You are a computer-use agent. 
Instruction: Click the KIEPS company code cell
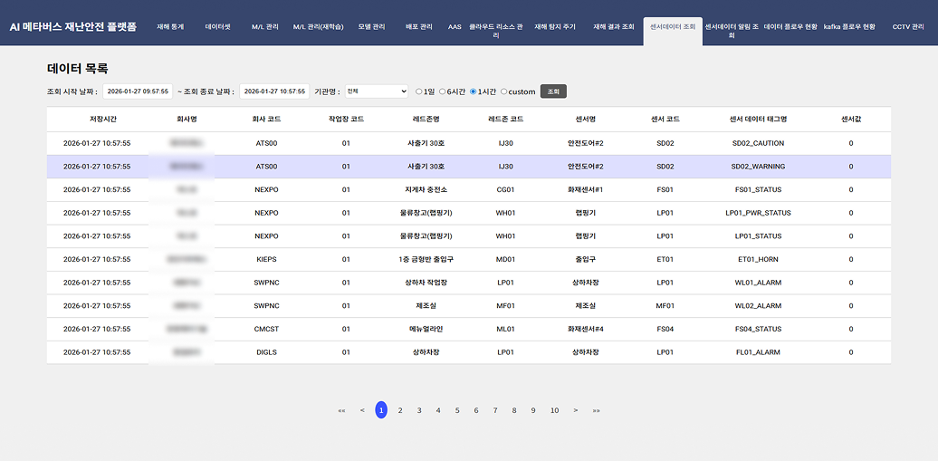[x=266, y=259]
